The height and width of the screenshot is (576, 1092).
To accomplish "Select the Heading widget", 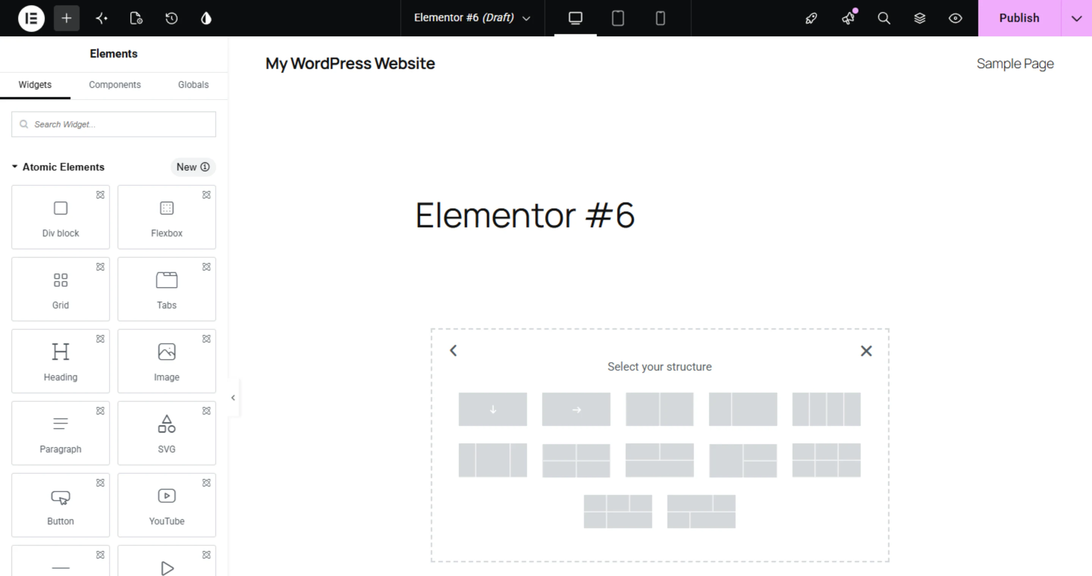I will click(61, 361).
